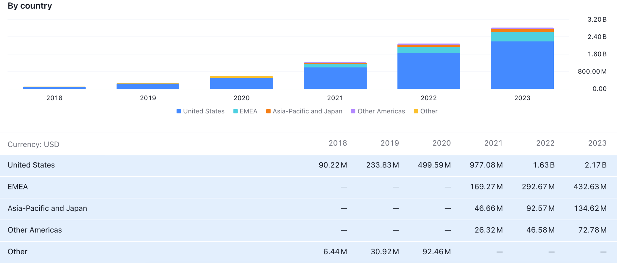Click the 2018 column header in table

pyautogui.click(x=338, y=143)
